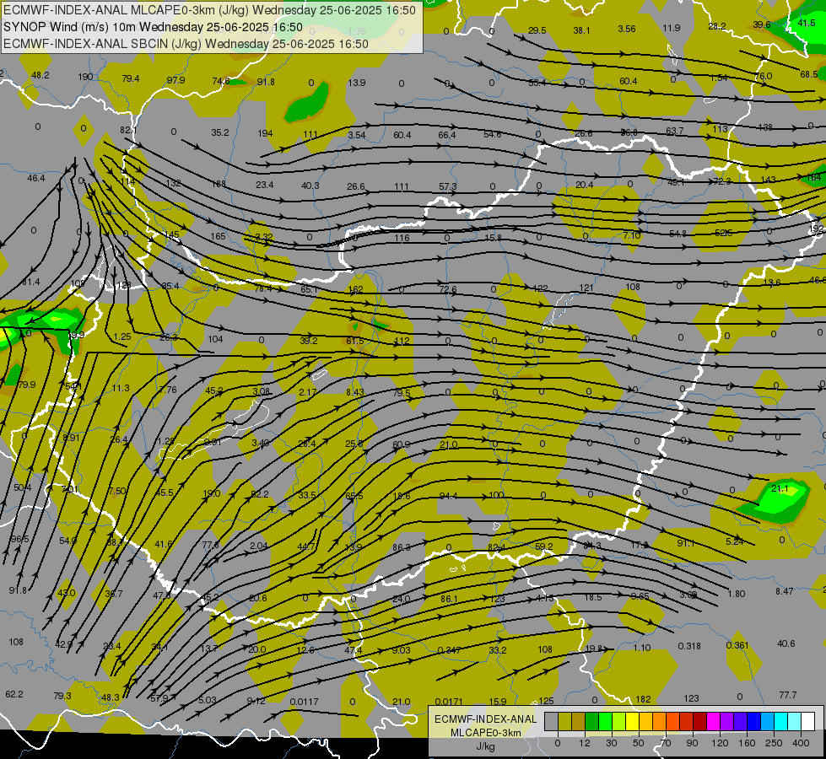Image resolution: width=826 pixels, height=759 pixels.
Task: Click the map value 41.5
Action: click(807, 23)
